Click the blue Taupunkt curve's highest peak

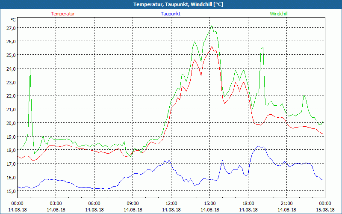click(x=259, y=146)
